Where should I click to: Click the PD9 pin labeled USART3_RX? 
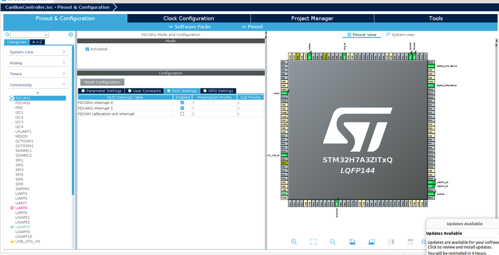coord(431,182)
